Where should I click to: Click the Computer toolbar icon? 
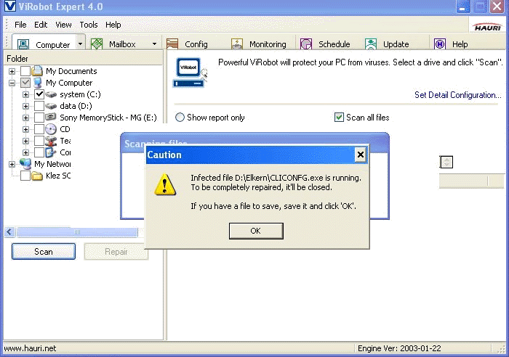point(23,44)
